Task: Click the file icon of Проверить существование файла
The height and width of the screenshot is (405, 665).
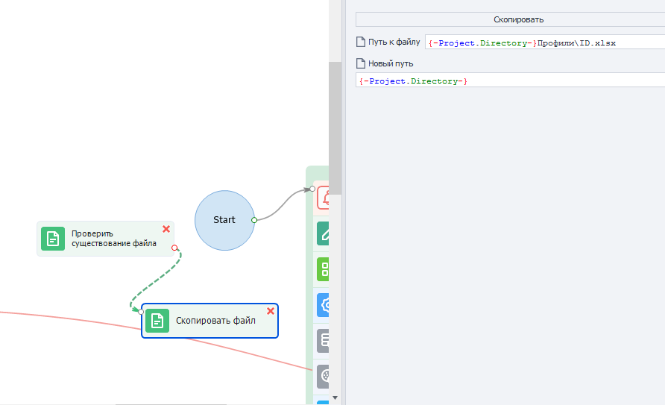Action: (x=53, y=239)
